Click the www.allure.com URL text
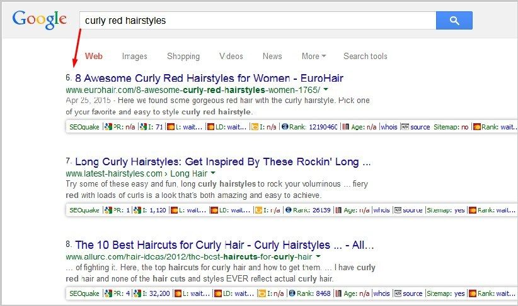This screenshot has height=306, width=518. click(188, 256)
